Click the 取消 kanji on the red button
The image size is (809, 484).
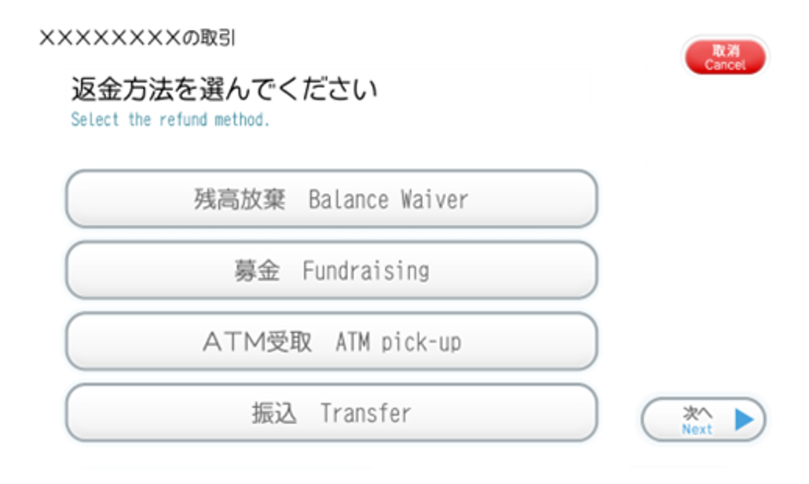[726, 50]
